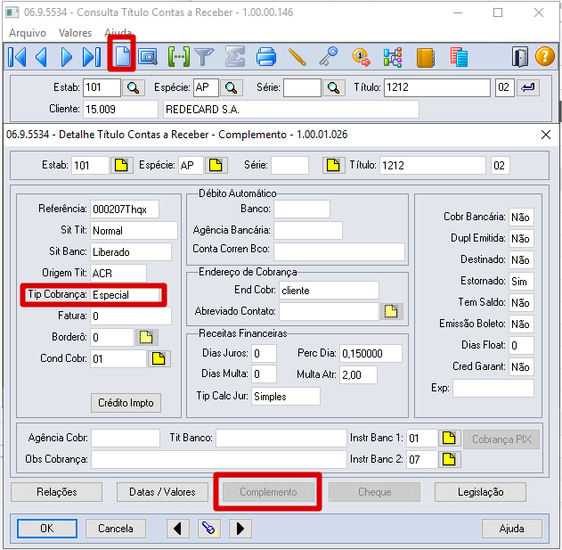Click yellow note icon beside Instr Banc 2
The height and width of the screenshot is (550, 562).
[450, 460]
